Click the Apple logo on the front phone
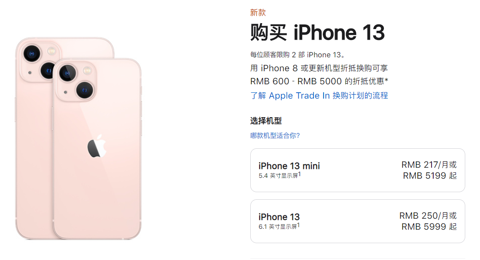The image size is (480, 260). (x=97, y=146)
